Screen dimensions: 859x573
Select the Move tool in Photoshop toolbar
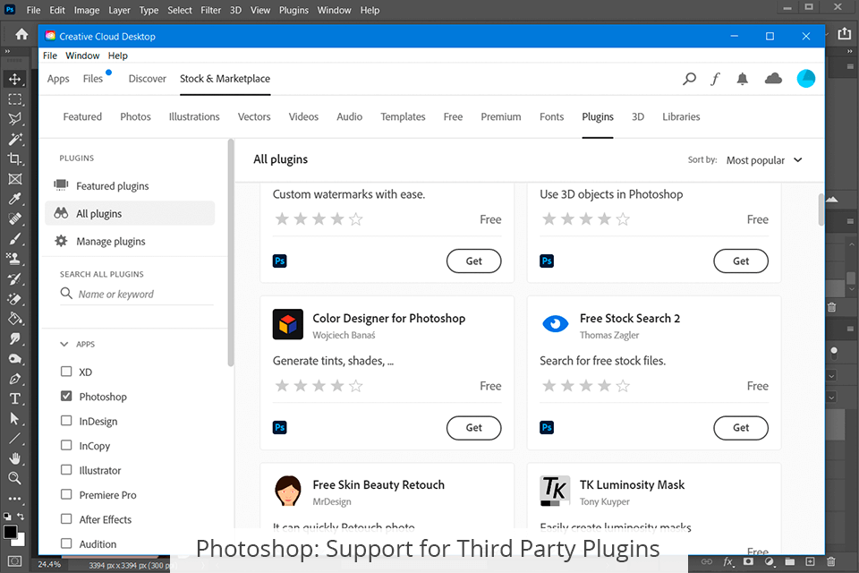click(x=15, y=80)
